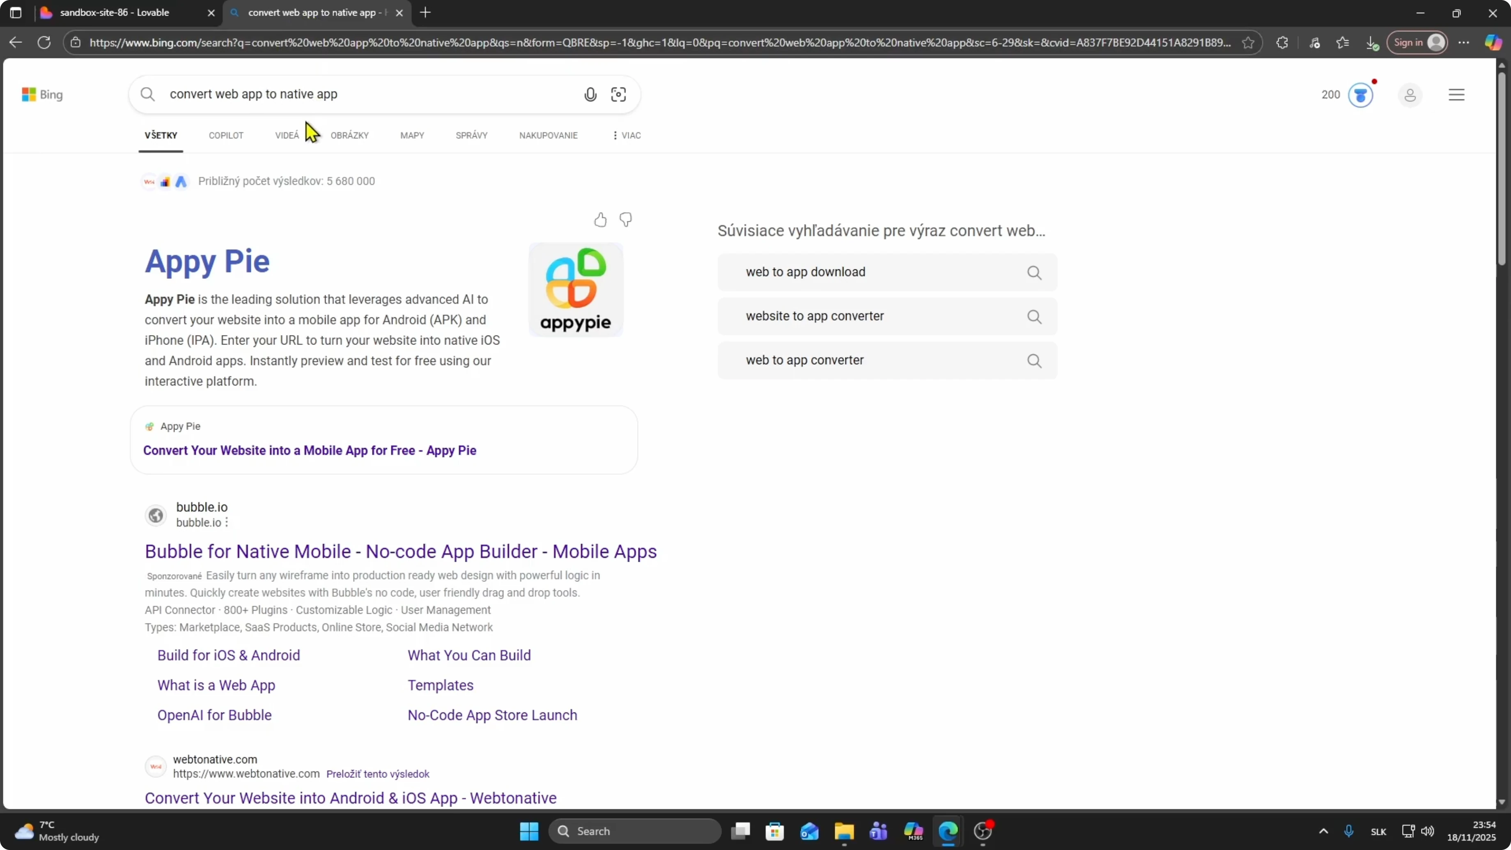Click SLK keyboard language indicator

1378,832
